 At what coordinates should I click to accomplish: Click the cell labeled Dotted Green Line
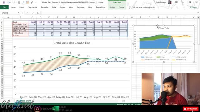click(20, 26)
